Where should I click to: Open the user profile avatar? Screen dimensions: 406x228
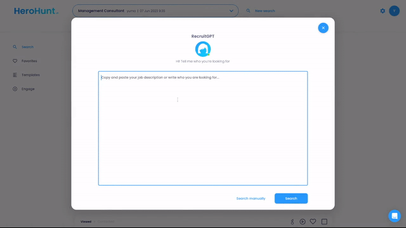(x=394, y=11)
